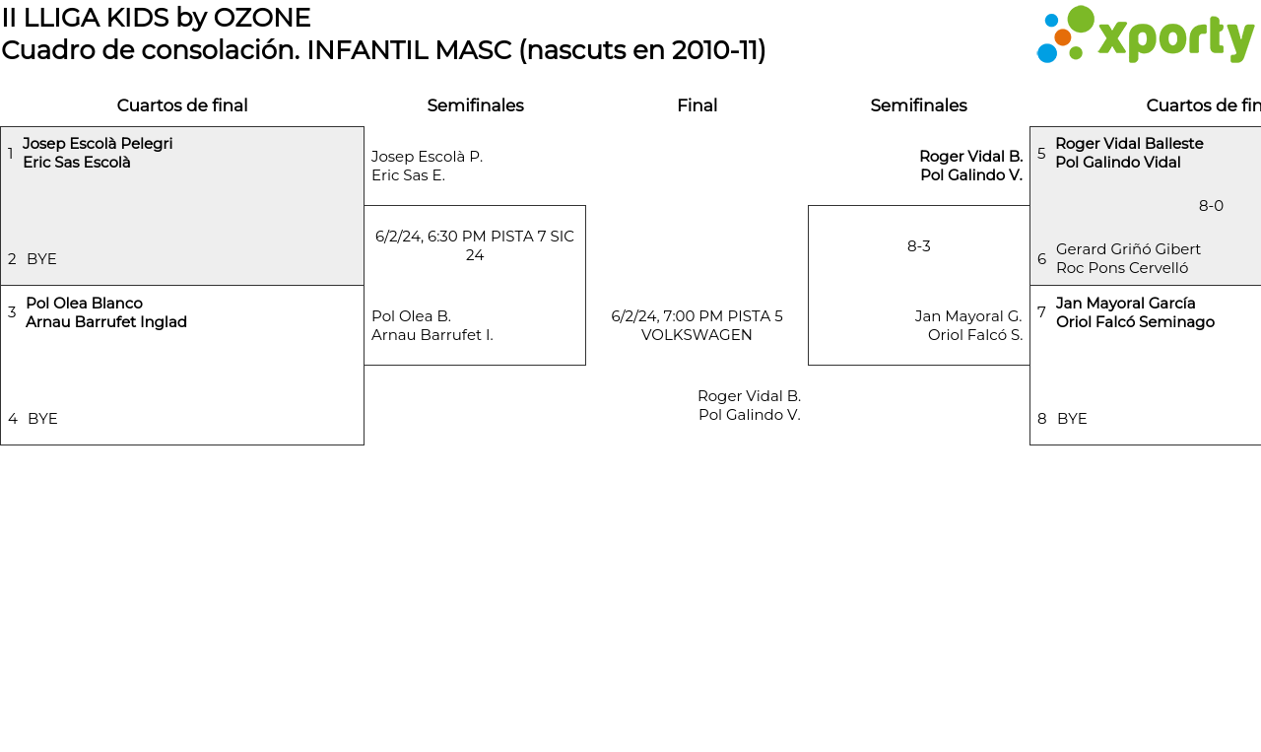Click the BYE entry at seed 2
Image resolution: width=1261 pixels, height=752 pixels.
click(x=41, y=259)
